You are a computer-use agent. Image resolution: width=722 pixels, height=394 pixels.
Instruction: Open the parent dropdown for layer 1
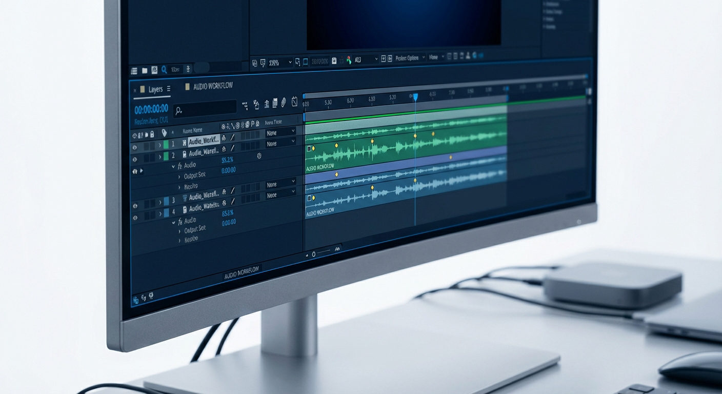tap(280, 132)
